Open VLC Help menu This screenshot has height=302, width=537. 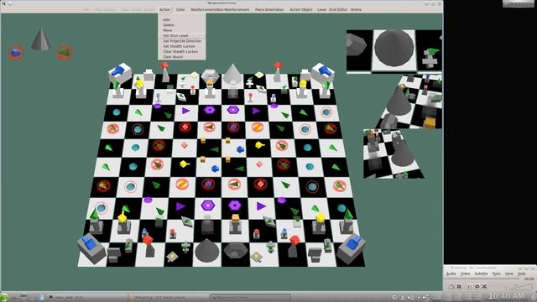(521, 274)
